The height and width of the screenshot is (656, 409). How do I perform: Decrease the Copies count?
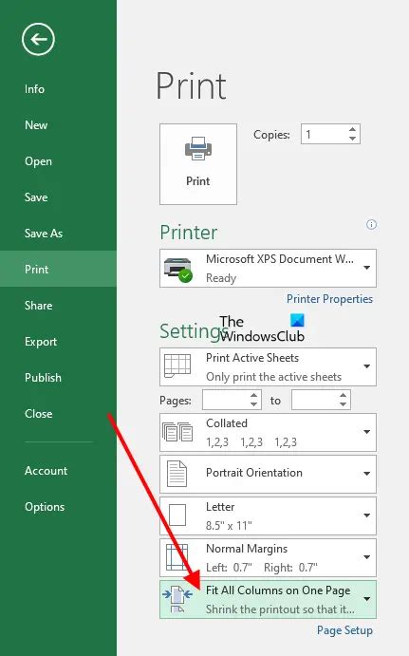point(353,139)
